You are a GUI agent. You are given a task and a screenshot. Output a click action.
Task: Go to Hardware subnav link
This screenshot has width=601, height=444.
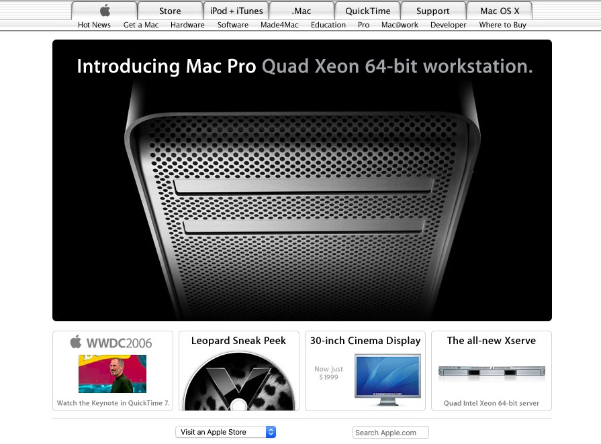tap(187, 25)
